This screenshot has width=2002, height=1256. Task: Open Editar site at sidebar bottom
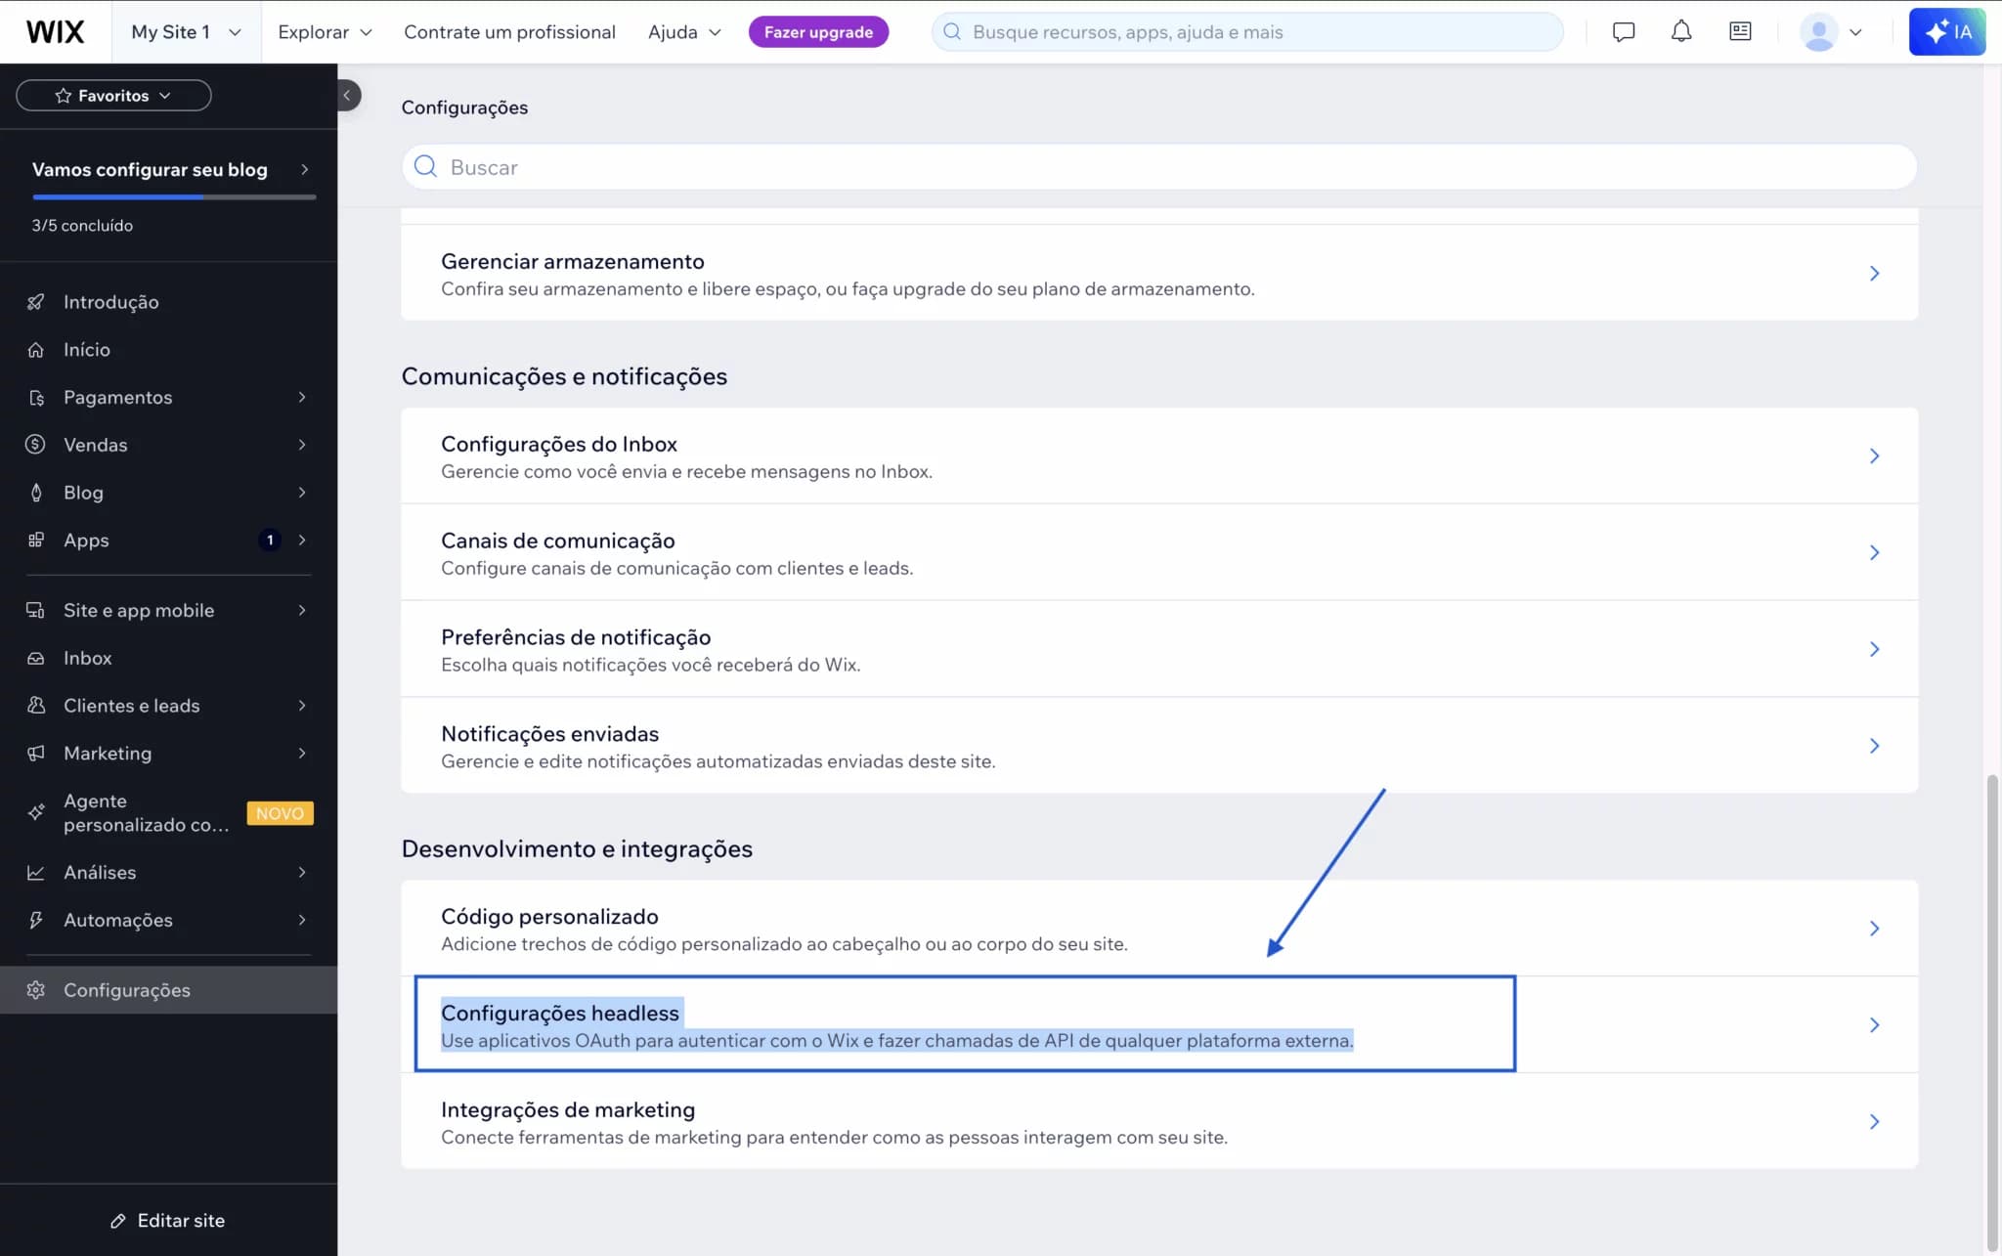168,1220
